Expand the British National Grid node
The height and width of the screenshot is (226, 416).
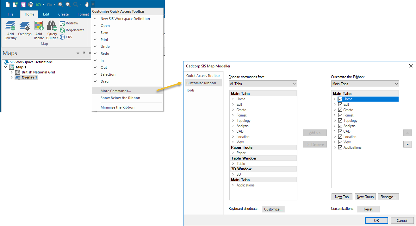point(12,72)
